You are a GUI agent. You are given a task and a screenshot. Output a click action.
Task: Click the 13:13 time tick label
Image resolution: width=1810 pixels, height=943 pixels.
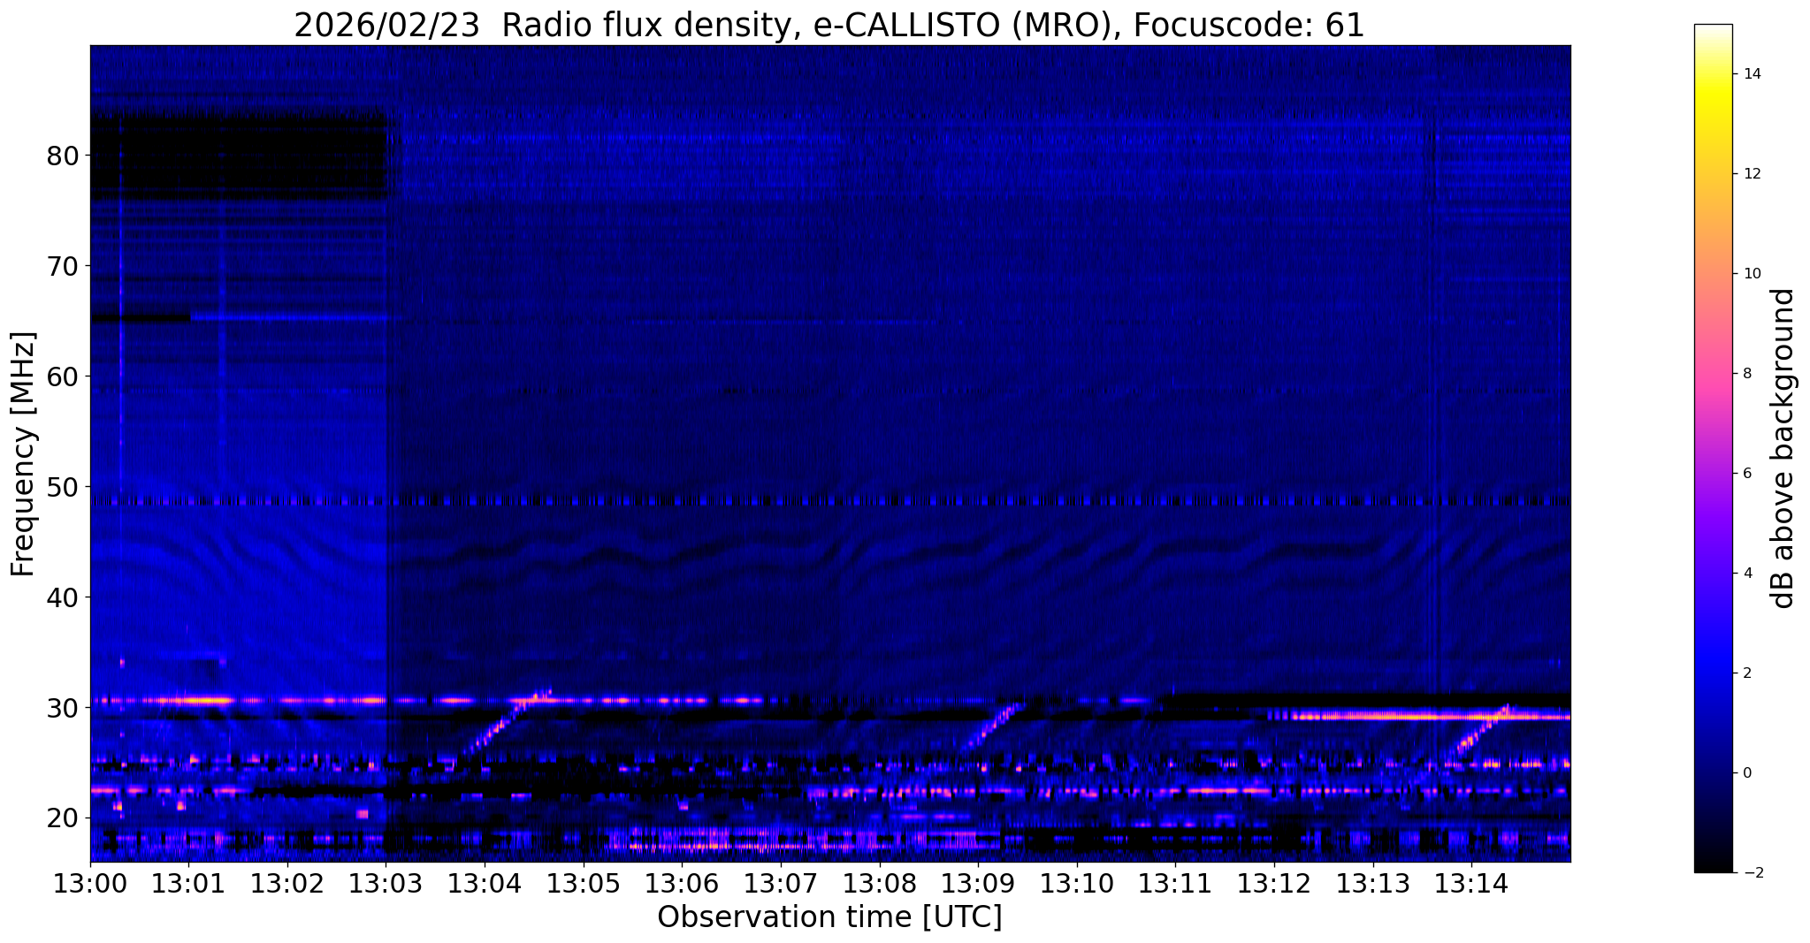pos(1373,884)
